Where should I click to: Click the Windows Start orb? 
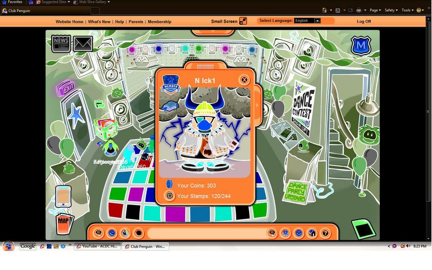click(8, 246)
